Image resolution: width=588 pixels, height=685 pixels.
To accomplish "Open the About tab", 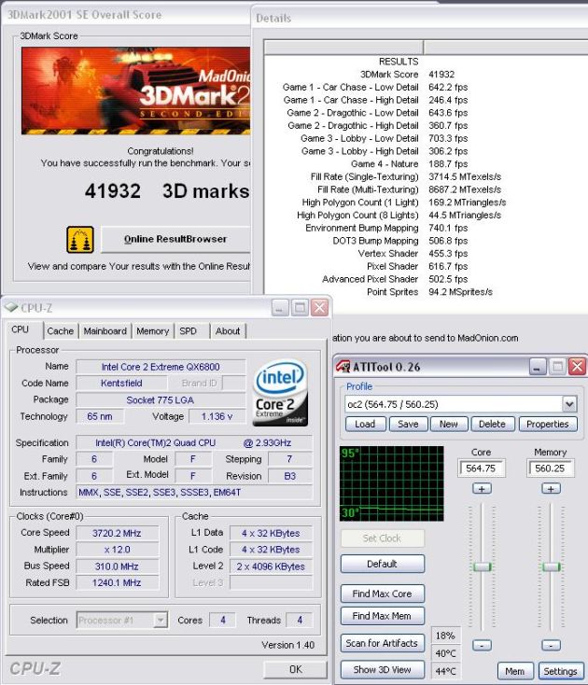I will pos(228,331).
